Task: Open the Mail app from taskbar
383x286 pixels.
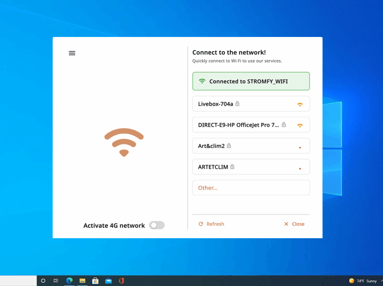Action: coord(108,281)
